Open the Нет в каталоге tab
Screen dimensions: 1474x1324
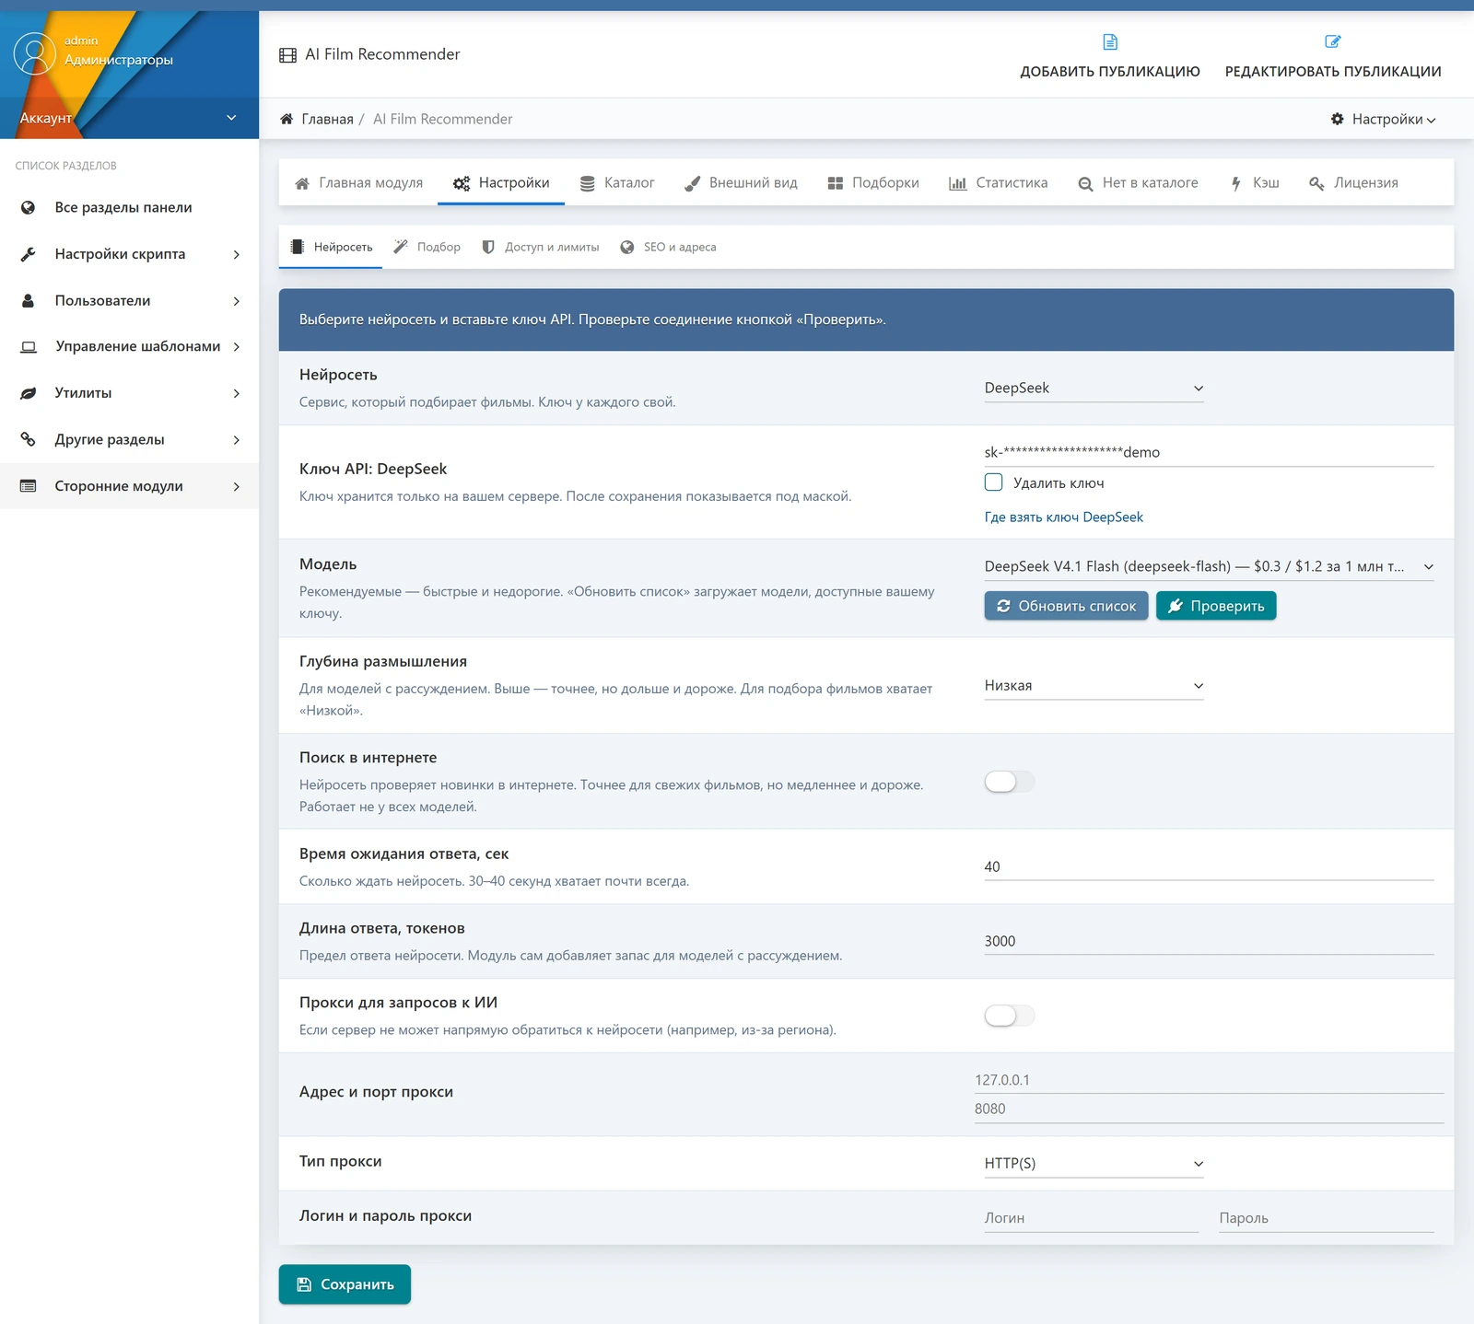1139,183
